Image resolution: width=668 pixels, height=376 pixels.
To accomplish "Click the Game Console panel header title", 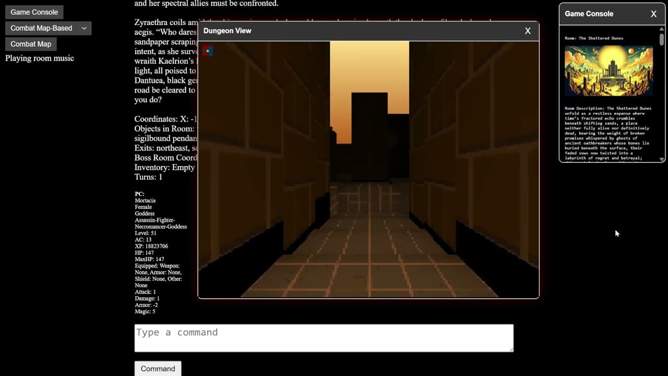I will tap(589, 14).
